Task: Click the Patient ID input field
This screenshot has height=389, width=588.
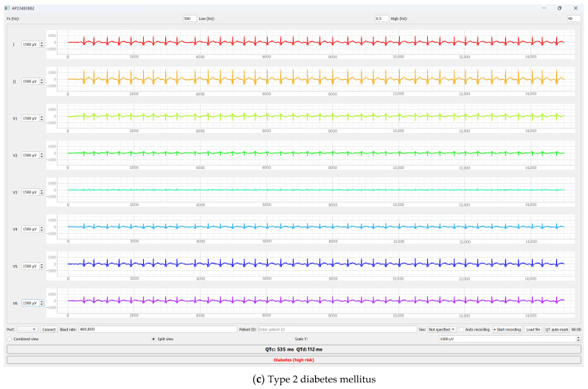Action: click(x=337, y=329)
